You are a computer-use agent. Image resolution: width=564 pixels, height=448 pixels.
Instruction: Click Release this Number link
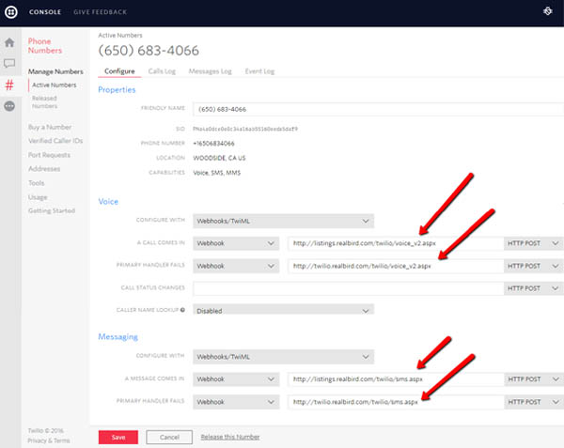(x=231, y=437)
